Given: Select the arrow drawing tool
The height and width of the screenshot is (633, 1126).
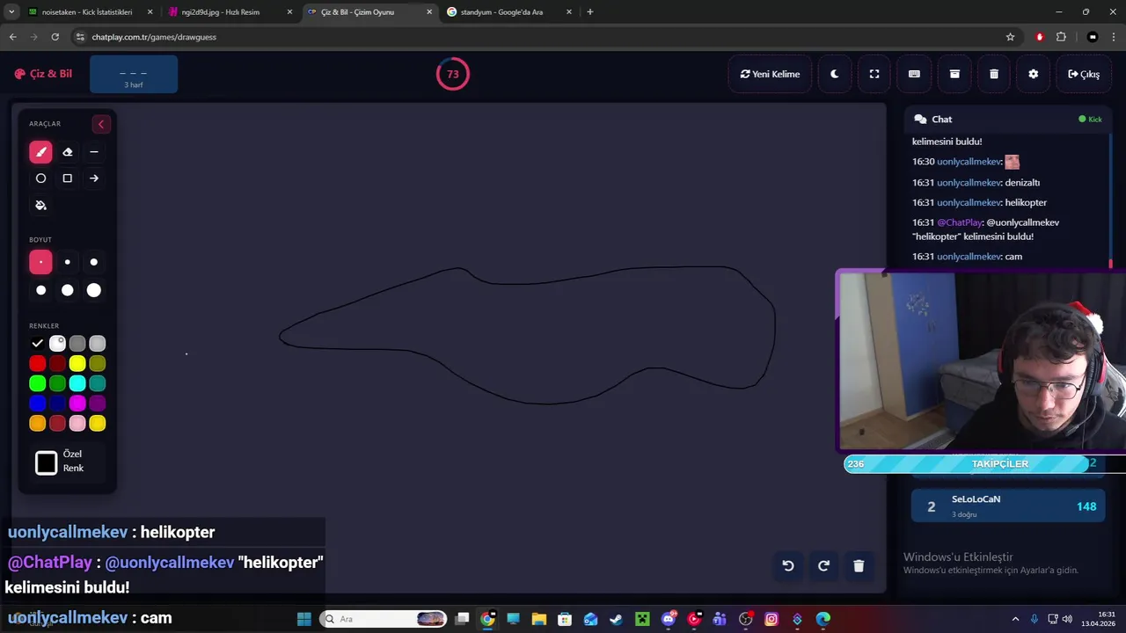Looking at the screenshot, I should click(x=94, y=178).
